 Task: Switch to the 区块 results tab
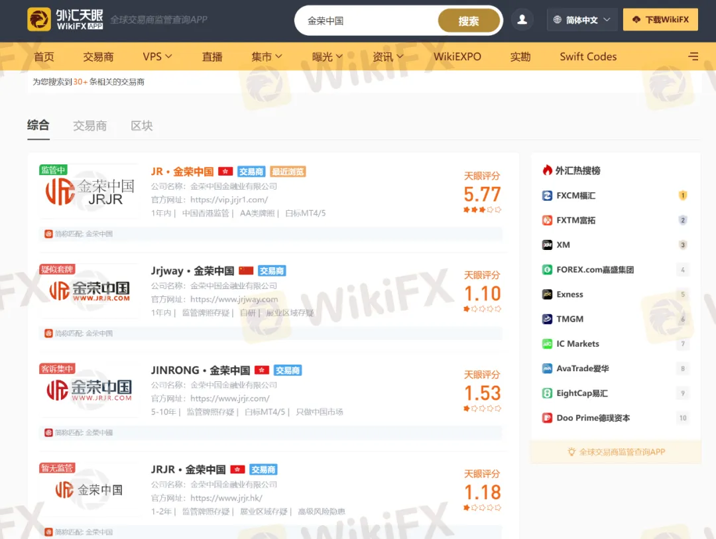(x=142, y=125)
